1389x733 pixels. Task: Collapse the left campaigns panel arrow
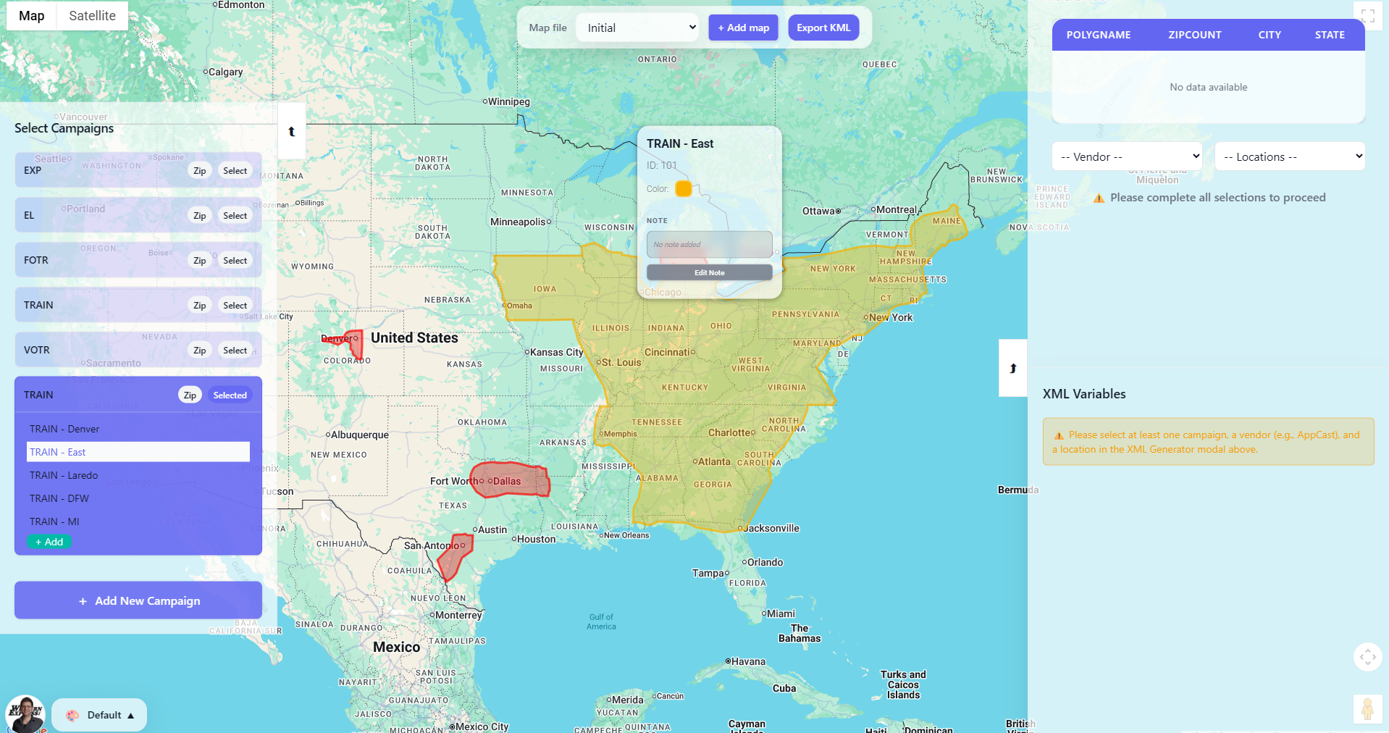click(292, 131)
